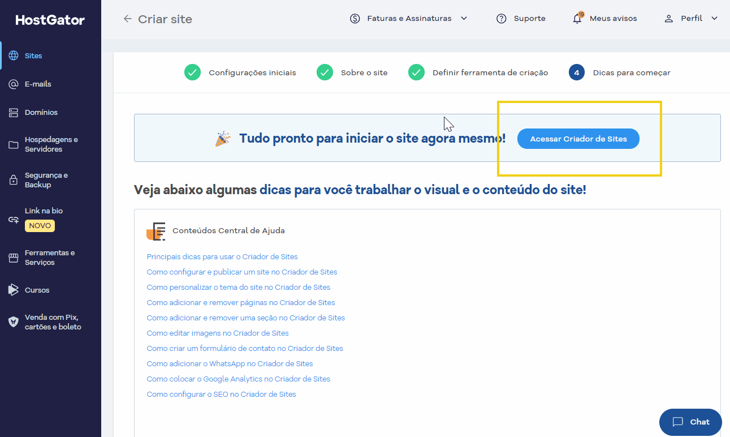Click the Perfil user icon
The image size is (730, 437).
(669, 19)
